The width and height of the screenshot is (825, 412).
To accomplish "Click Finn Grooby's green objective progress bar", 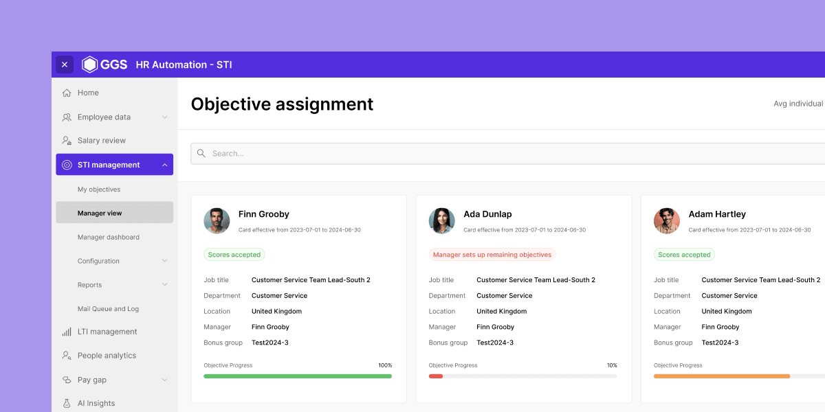I will click(x=298, y=376).
